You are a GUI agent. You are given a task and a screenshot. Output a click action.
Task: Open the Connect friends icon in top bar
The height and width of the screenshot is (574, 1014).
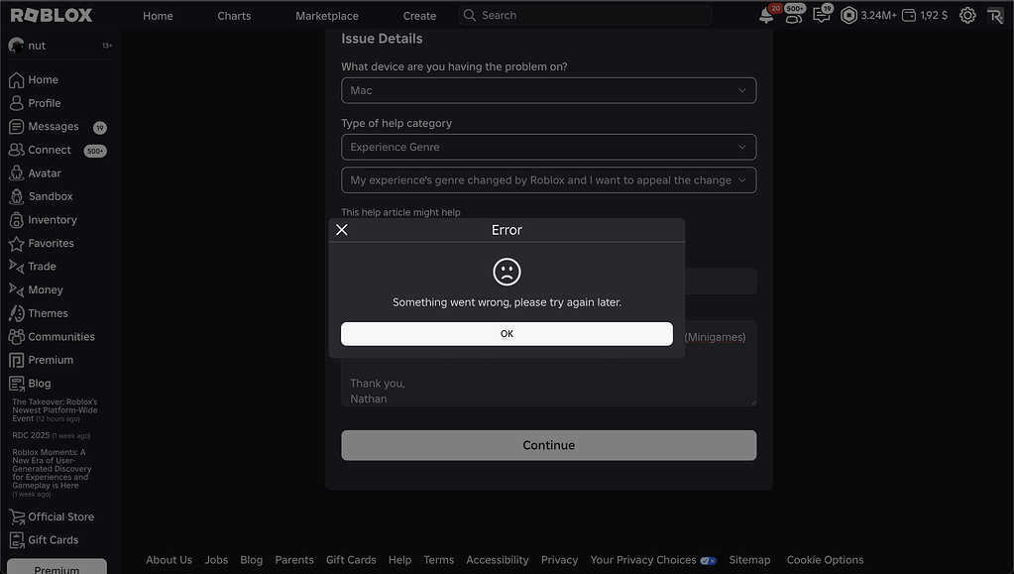click(795, 16)
